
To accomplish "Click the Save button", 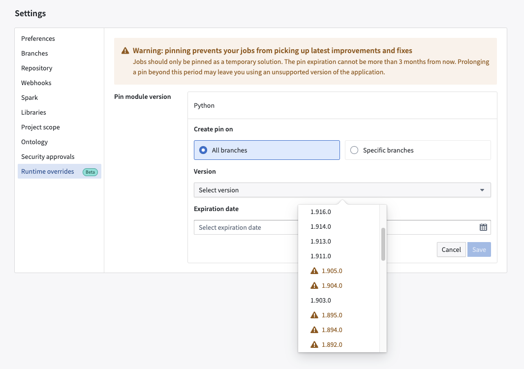I will 479,249.
